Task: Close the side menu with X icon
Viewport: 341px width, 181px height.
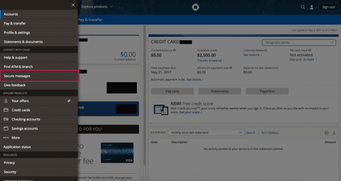Action: (73, 5)
